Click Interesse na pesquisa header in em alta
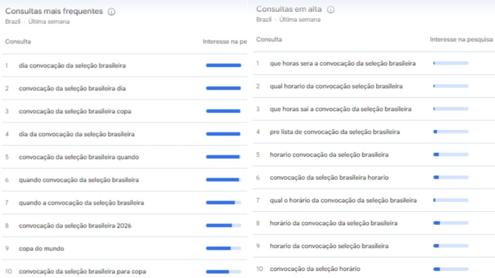Screen dimensions: 495x278 [x=461, y=39]
